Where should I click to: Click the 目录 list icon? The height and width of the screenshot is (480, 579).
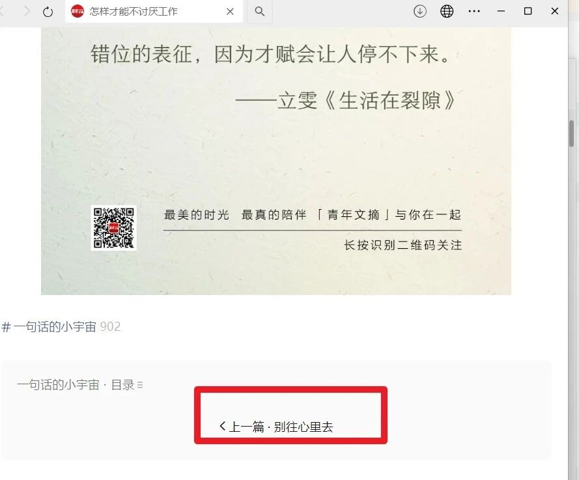point(140,386)
